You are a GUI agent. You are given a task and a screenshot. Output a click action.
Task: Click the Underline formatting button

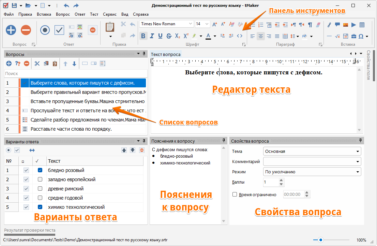tap(160, 36)
